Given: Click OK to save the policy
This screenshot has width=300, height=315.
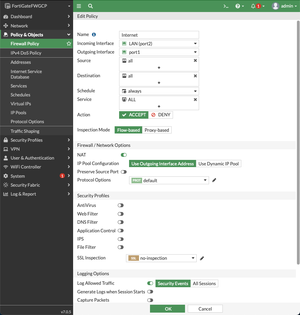Looking at the screenshot, I should (168, 309).
